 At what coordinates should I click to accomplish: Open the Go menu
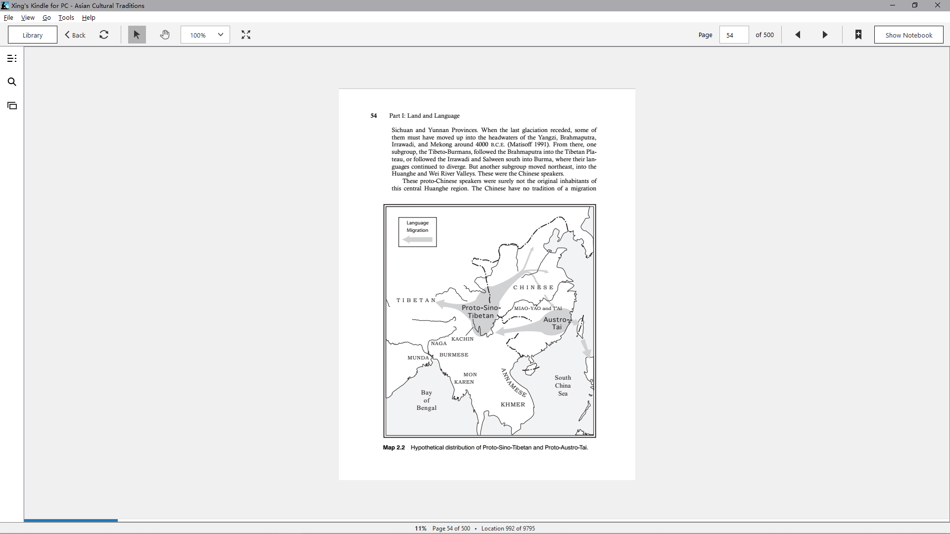pos(47,17)
